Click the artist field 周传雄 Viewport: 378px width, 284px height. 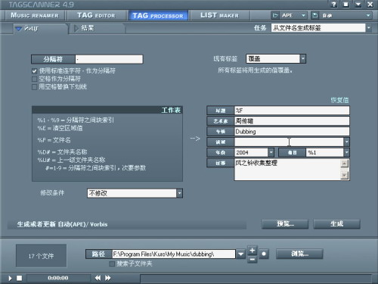pyautogui.click(x=292, y=121)
